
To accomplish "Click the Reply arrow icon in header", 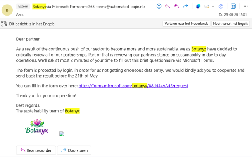I will pyautogui.click(x=167, y=6).
